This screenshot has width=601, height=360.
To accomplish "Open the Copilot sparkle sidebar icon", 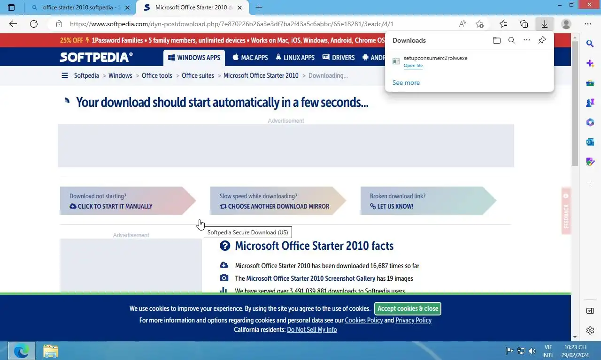I will pos(590,63).
